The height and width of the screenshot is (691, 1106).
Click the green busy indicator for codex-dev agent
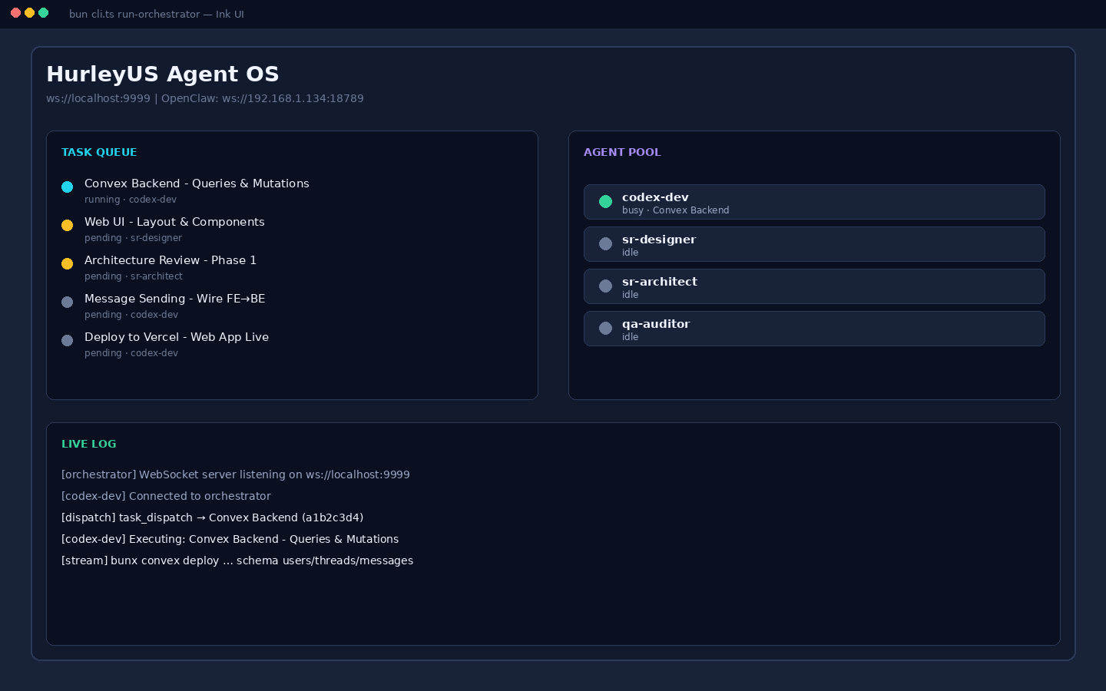605,201
